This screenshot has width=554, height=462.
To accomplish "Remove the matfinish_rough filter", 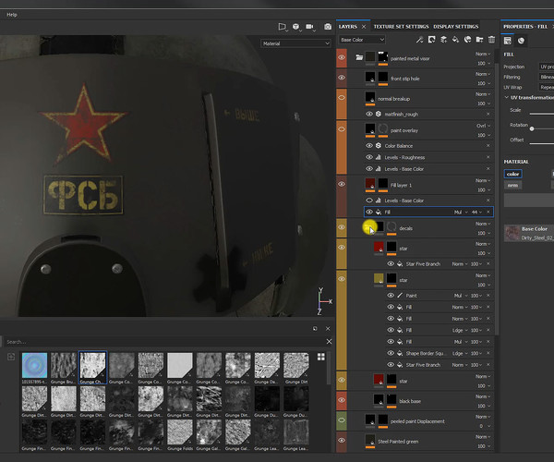I will (x=488, y=114).
